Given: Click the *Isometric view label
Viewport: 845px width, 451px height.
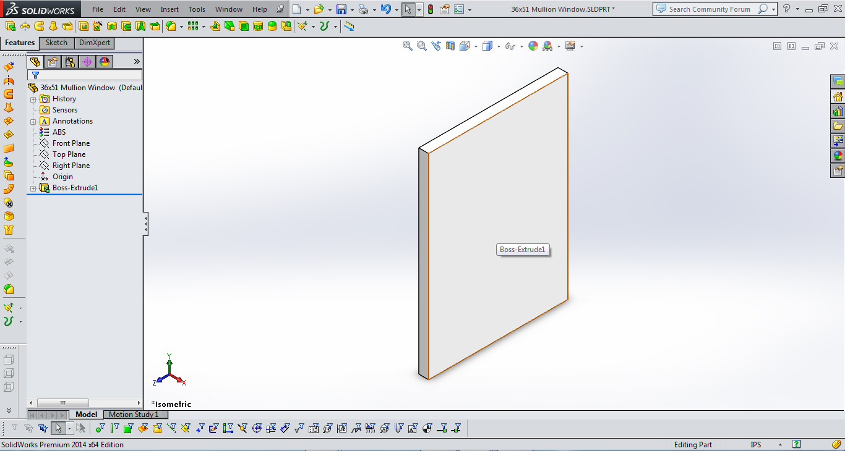Looking at the screenshot, I should (x=171, y=404).
